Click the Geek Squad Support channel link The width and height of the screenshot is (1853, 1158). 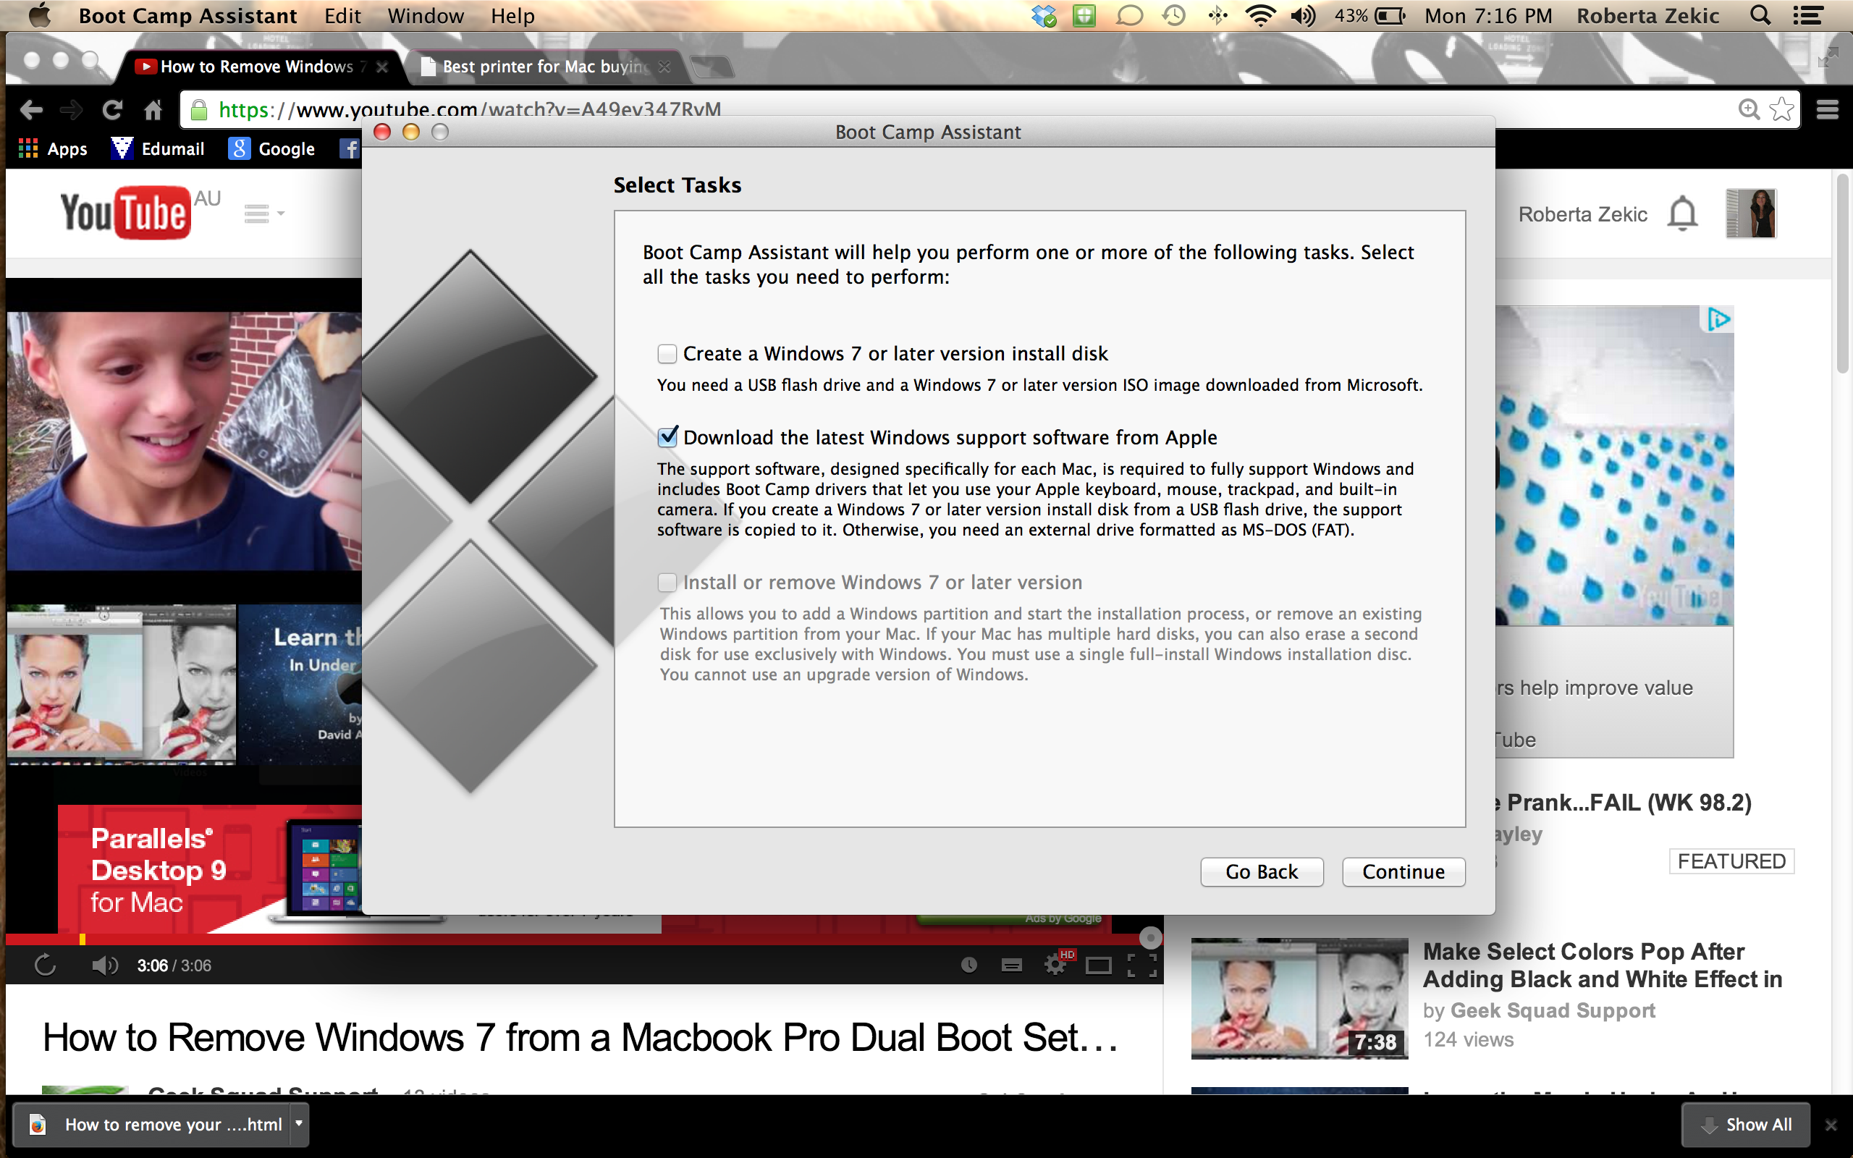[x=1553, y=1010]
